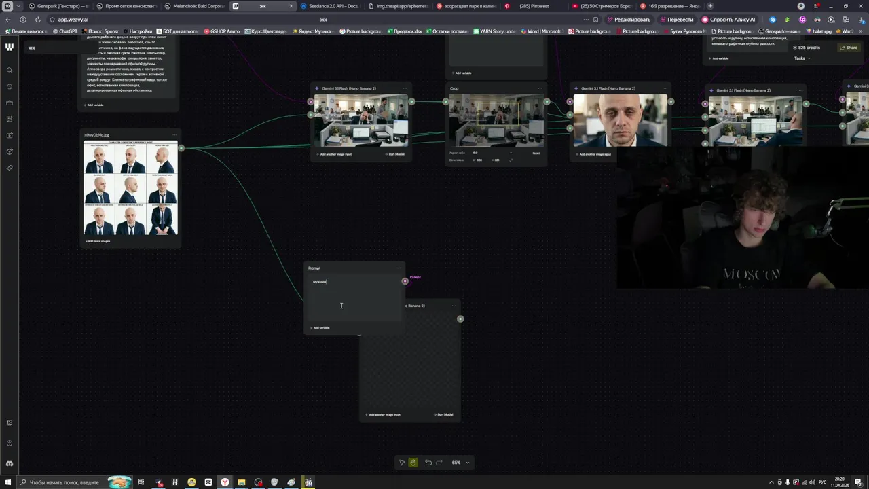Open the YARN Story bookmark
This screenshot has height=489, width=869.
pos(494,31)
